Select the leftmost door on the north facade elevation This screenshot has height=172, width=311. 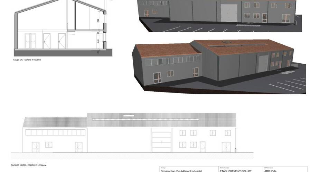(x=36, y=147)
